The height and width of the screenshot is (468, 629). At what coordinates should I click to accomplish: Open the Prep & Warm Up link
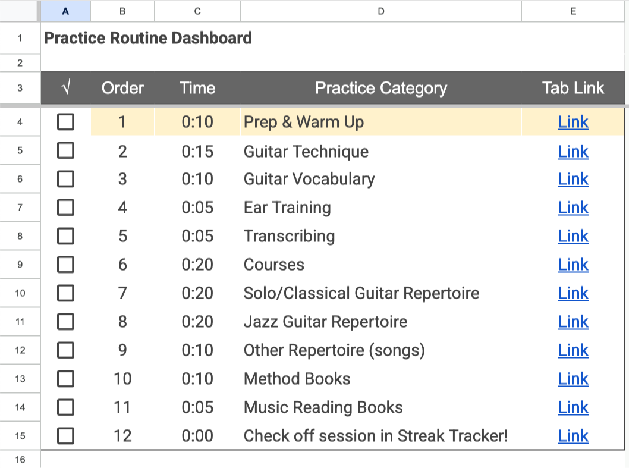click(x=573, y=122)
